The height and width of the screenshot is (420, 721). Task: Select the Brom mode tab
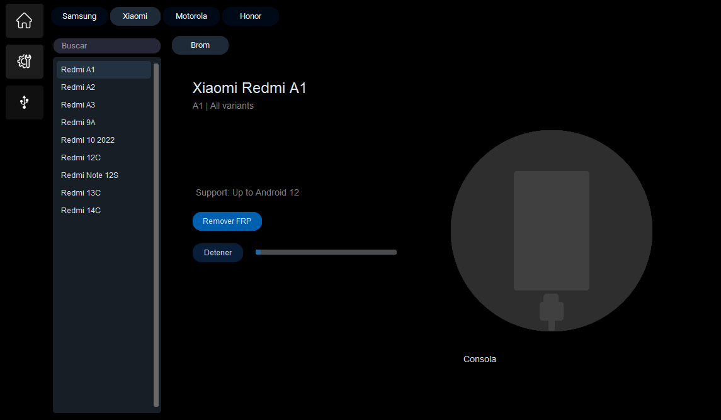point(200,45)
